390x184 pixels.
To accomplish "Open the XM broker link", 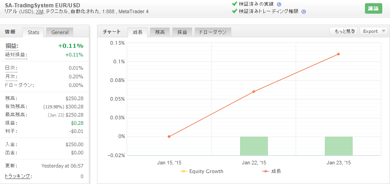I will point(39,11).
